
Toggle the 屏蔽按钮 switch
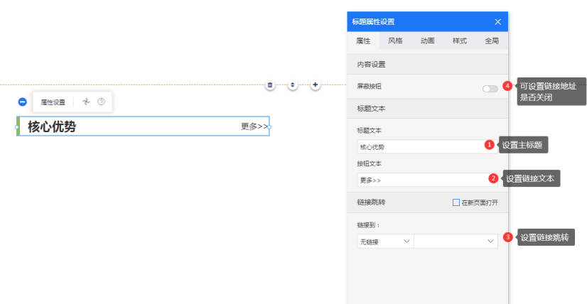click(490, 89)
